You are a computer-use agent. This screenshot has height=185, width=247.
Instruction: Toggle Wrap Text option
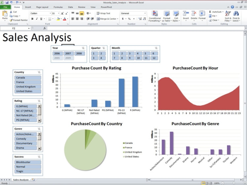point(103,13)
